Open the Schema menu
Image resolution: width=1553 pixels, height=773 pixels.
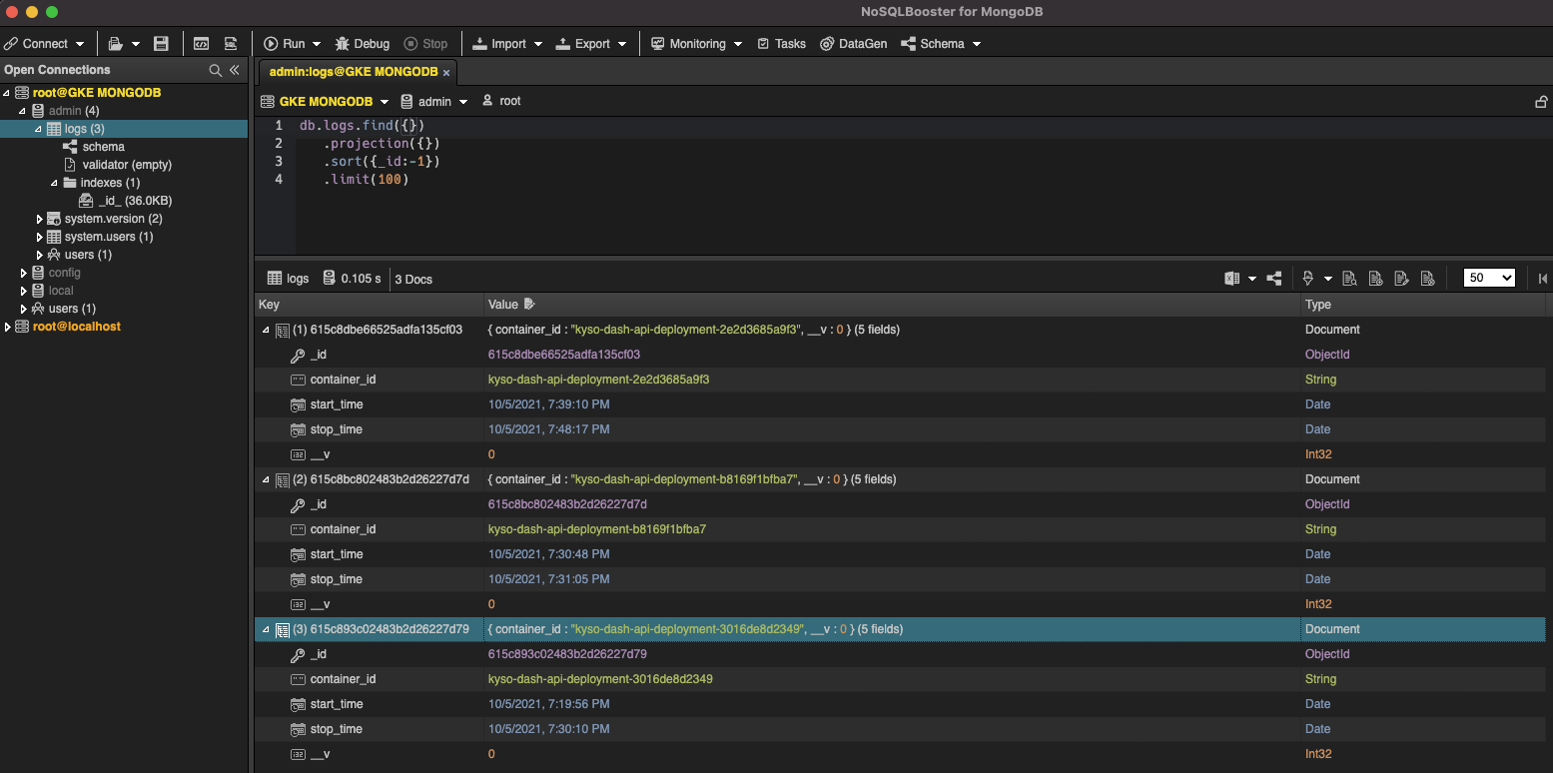coord(941,44)
